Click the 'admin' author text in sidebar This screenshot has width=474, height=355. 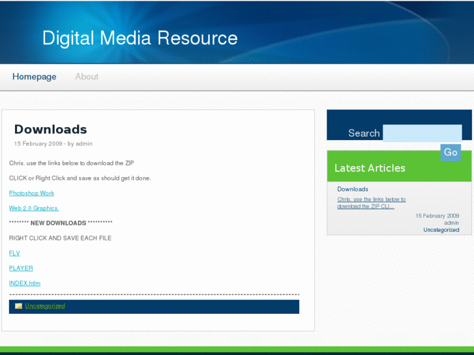[451, 223]
